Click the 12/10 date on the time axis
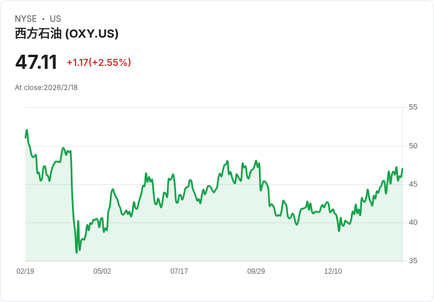The image size is (434, 302). click(333, 271)
